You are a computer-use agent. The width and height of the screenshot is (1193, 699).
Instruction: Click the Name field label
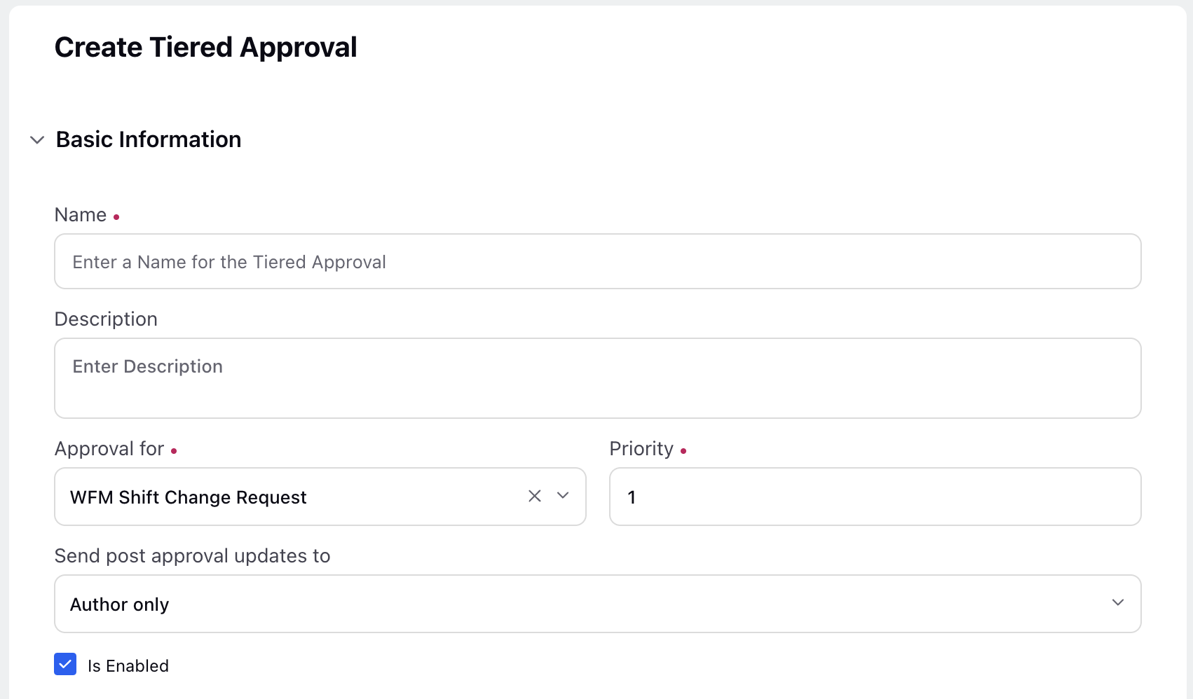(81, 215)
